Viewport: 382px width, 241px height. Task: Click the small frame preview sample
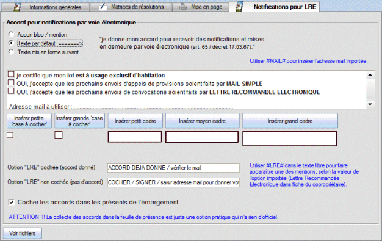(x=135, y=137)
